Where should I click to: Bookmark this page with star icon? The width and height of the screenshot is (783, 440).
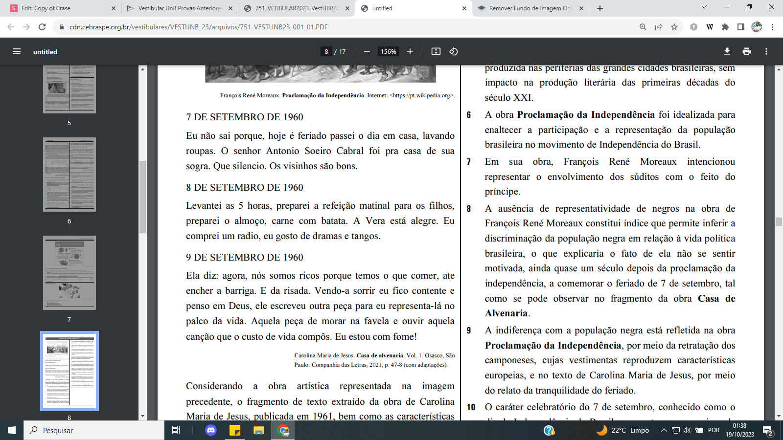pos(674,27)
